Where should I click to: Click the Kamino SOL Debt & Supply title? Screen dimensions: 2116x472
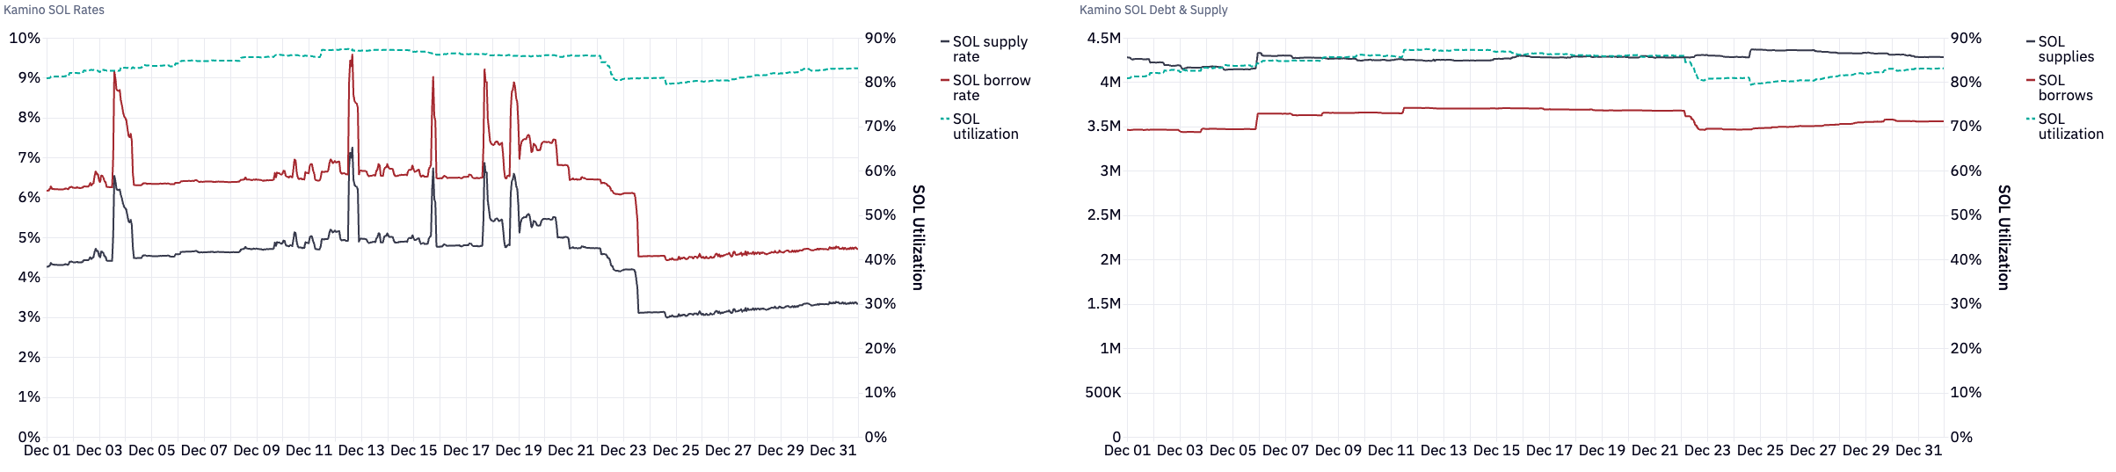click(1153, 10)
